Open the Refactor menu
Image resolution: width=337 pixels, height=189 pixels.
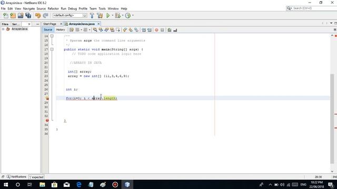(x=53, y=8)
